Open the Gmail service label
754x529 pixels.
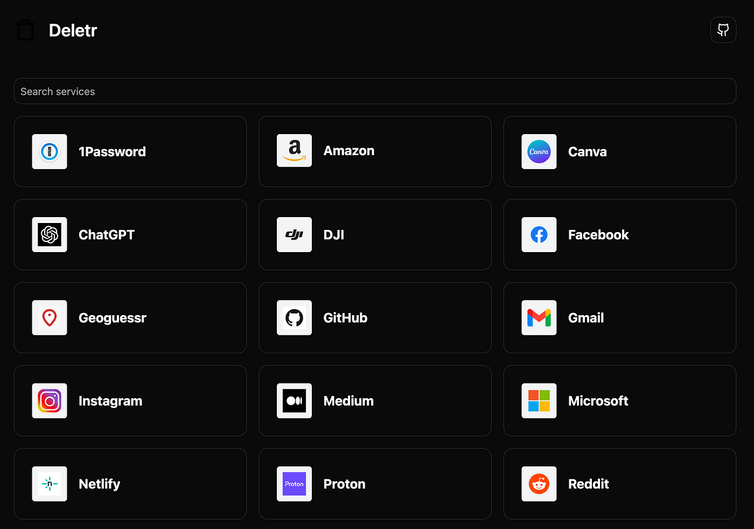coord(586,318)
